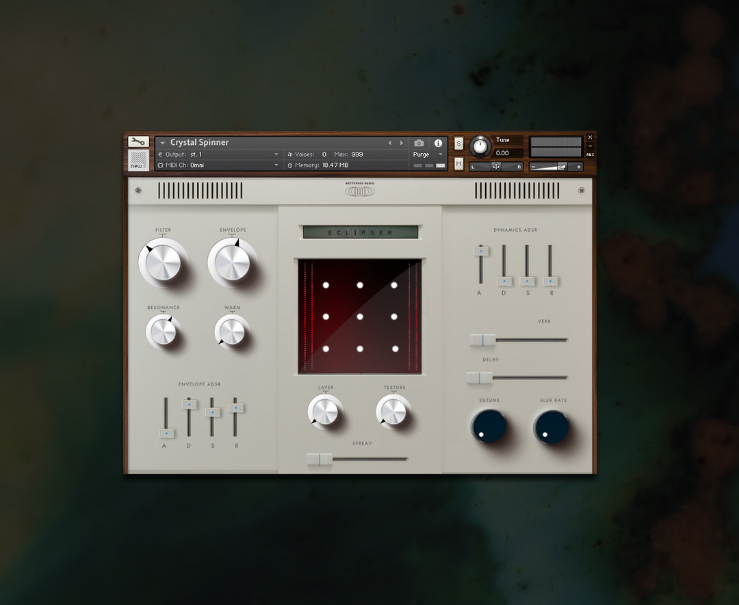
Task: Enable Solo with the S button
Action: (458, 144)
